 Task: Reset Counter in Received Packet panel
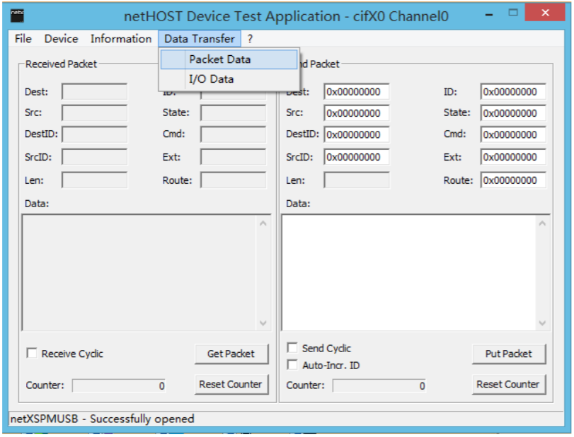(231, 385)
